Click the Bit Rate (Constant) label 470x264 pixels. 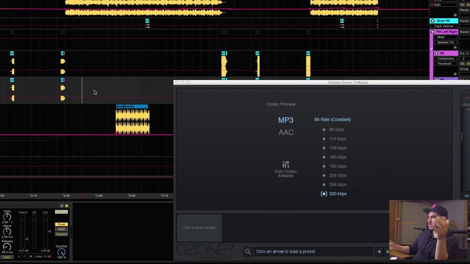[332, 119]
